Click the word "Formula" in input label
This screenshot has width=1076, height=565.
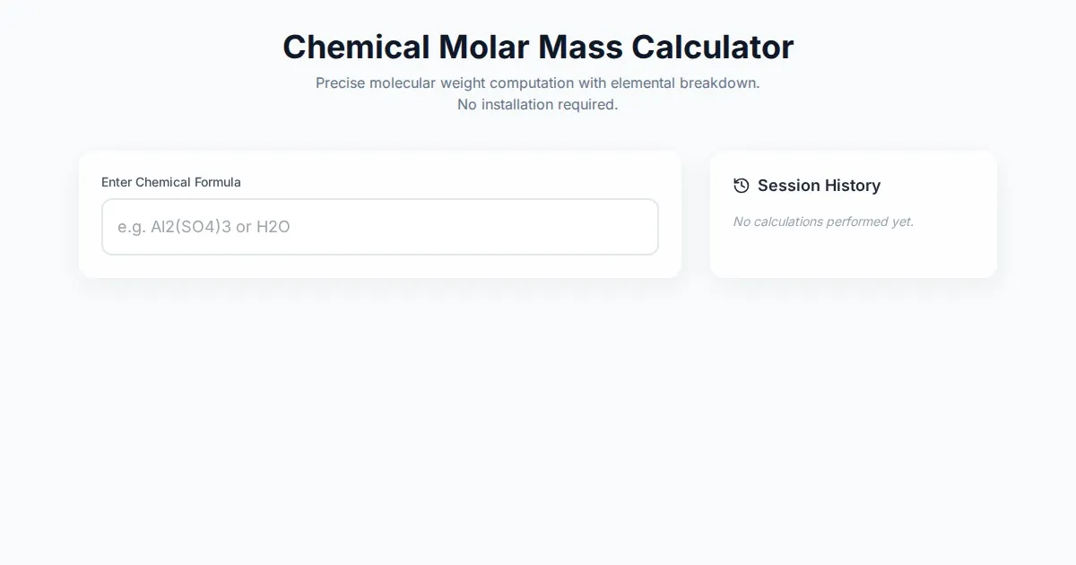(x=218, y=182)
